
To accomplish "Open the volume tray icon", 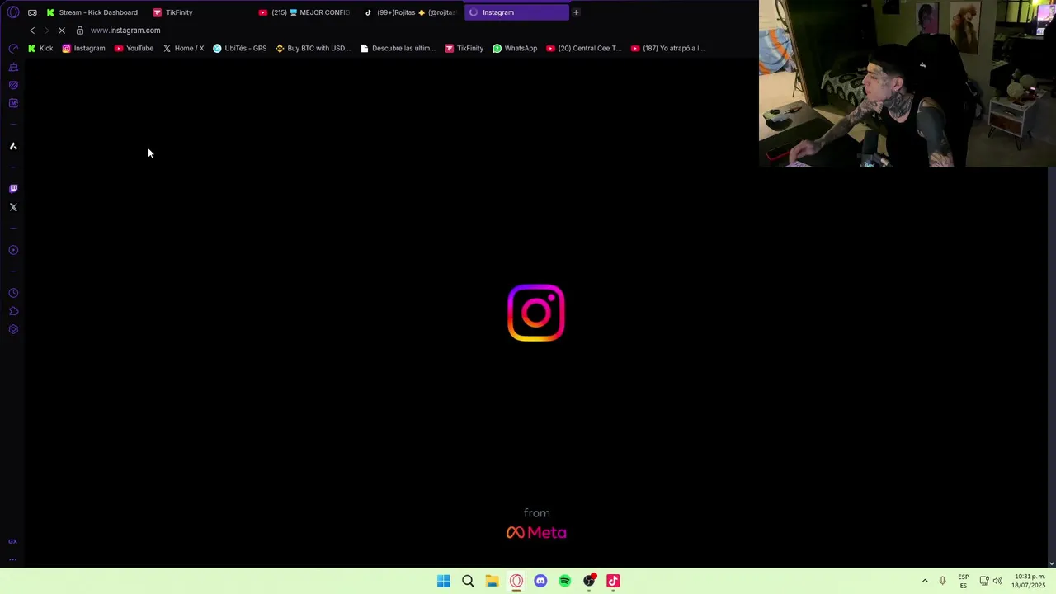I will 997,581.
